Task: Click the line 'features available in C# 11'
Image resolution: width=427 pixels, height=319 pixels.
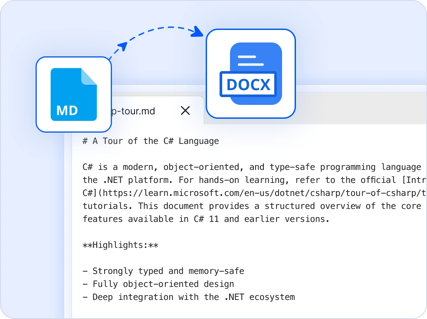Action: 206,219
